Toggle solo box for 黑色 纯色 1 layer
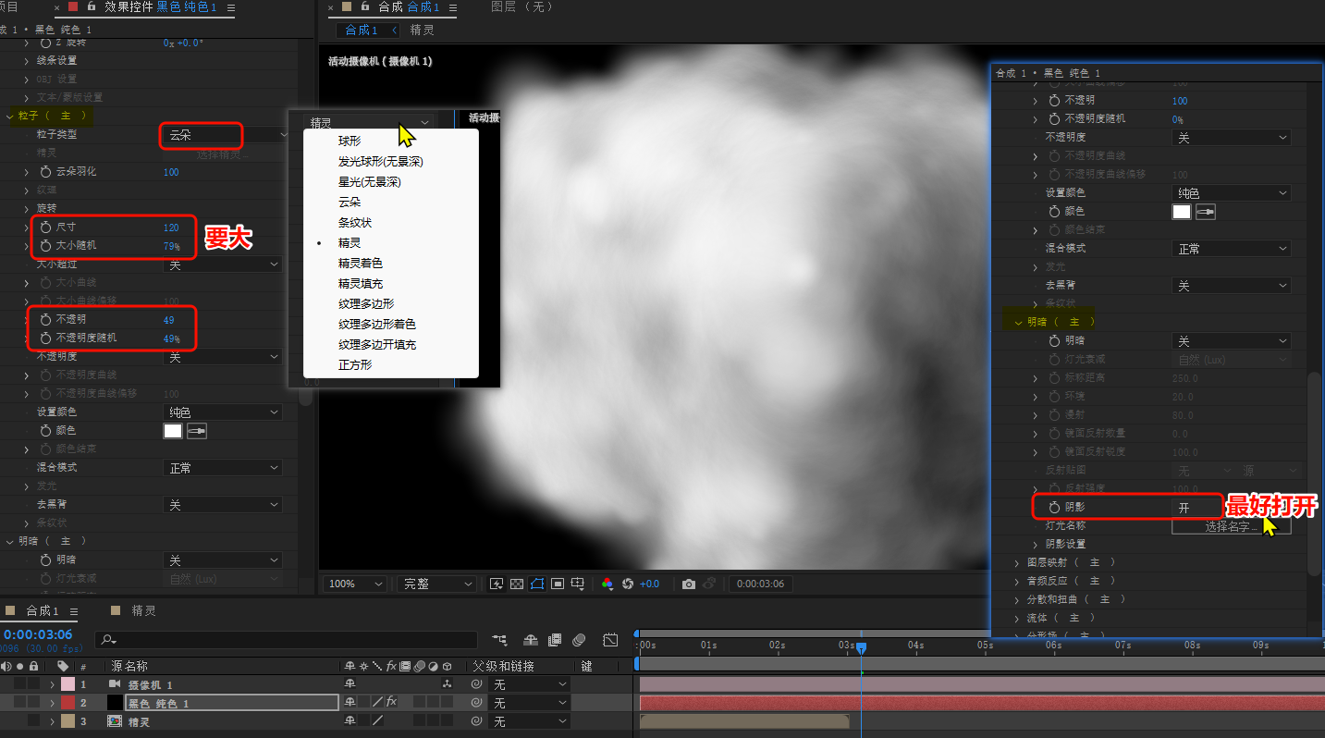The image size is (1325, 738). point(20,703)
